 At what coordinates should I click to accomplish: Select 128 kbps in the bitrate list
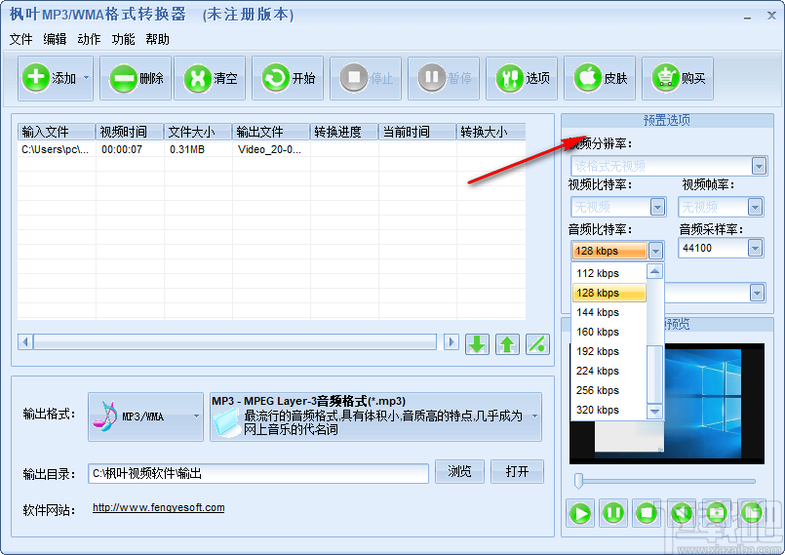point(609,293)
